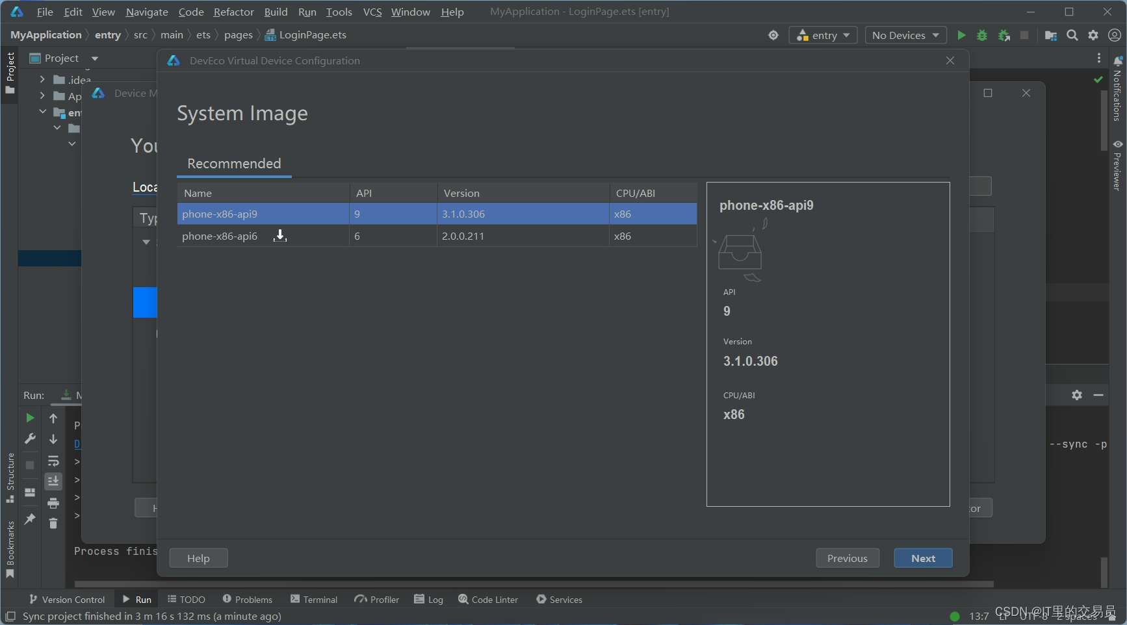Click the restore layout icon in Run panel
This screenshot has height=625, width=1127.
click(30, 492)
